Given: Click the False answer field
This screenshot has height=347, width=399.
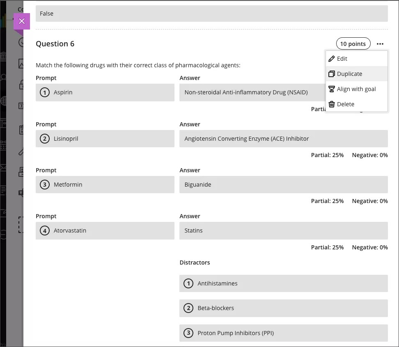Looking at the screenshot, I should click(x=212, y=14).
